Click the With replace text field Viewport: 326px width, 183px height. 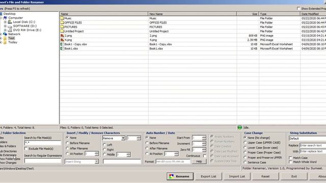pyautogui.click(x=313, y=151)
